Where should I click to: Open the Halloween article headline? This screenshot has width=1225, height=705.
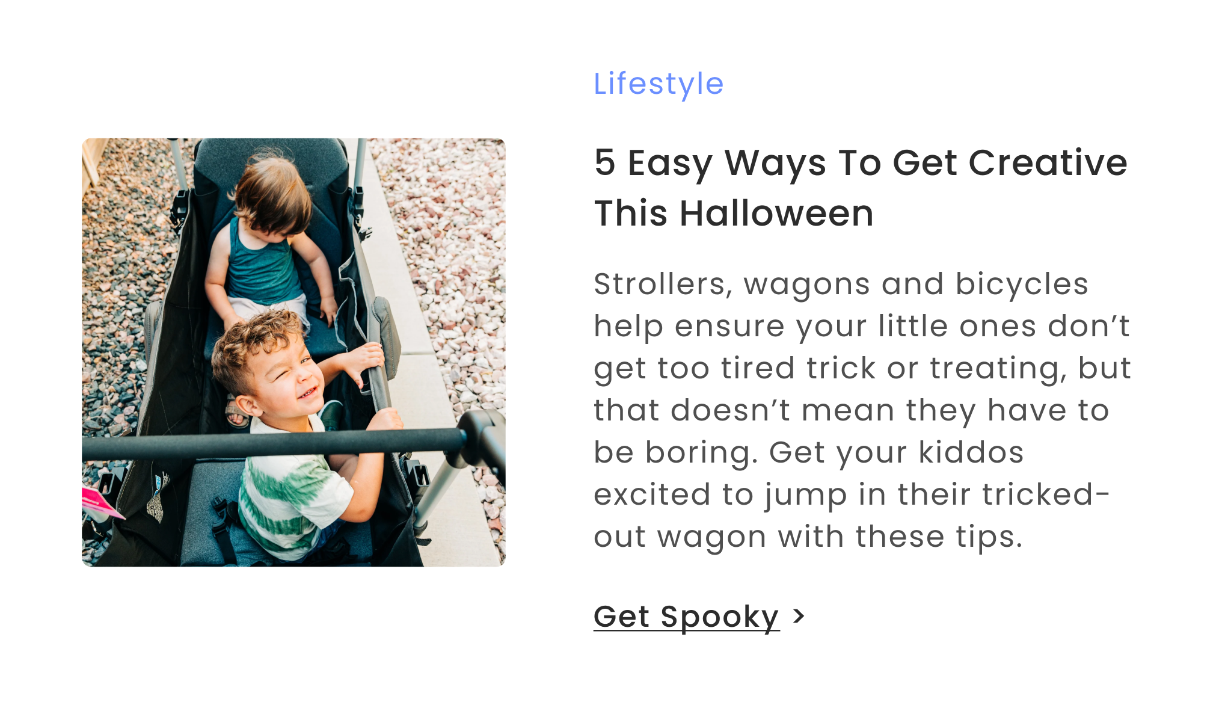click(860, 188)
